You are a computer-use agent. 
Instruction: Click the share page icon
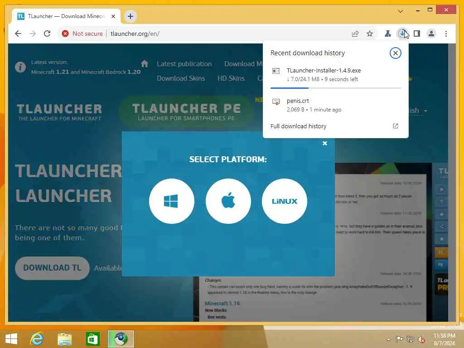[355, 34]
